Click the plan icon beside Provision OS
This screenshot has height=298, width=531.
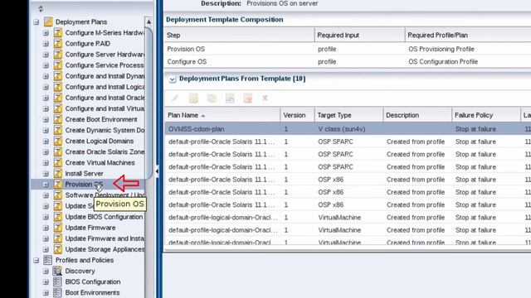pyautogui.click(x=58, y=184)
